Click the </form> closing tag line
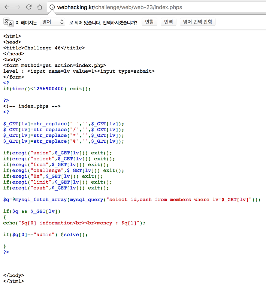 click(x=13, y=77)
